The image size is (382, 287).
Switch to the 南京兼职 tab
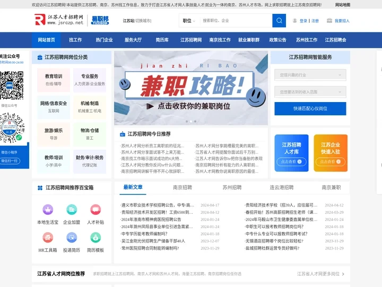pos(331,188)
